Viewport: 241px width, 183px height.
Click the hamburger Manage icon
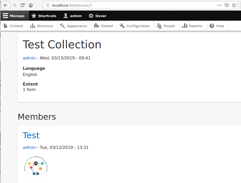coord(6,16)
